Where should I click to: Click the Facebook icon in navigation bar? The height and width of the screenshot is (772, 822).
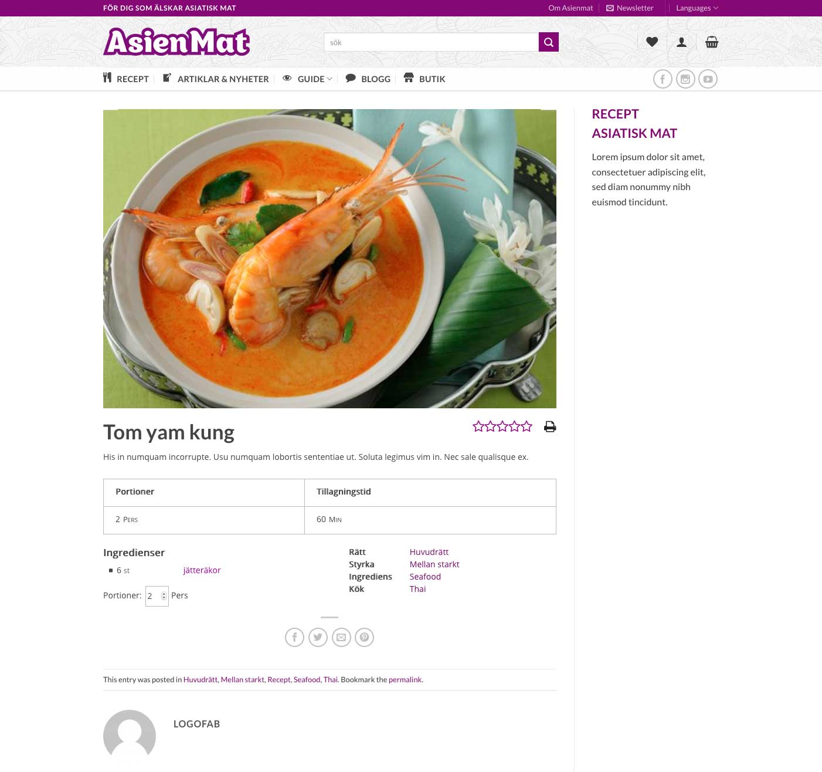pos(663,79)
